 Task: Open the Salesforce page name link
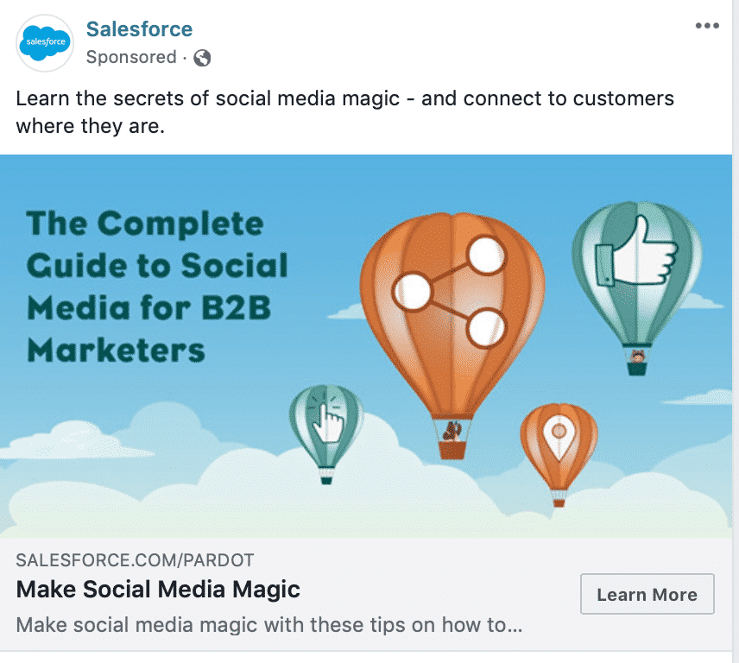[x=140, y=29]
